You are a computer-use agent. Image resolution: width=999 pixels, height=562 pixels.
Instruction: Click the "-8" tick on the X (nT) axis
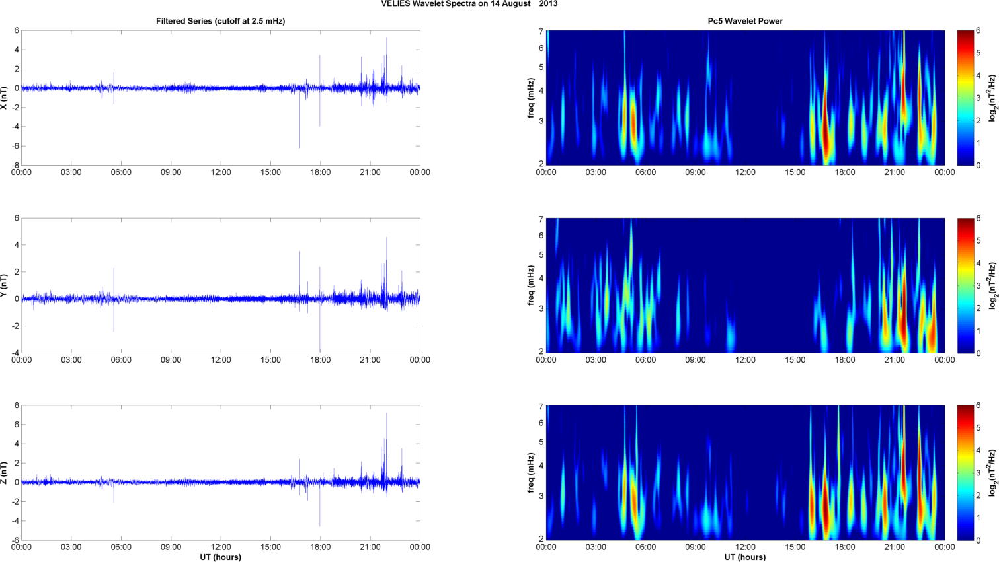click(x=15, y=165)
